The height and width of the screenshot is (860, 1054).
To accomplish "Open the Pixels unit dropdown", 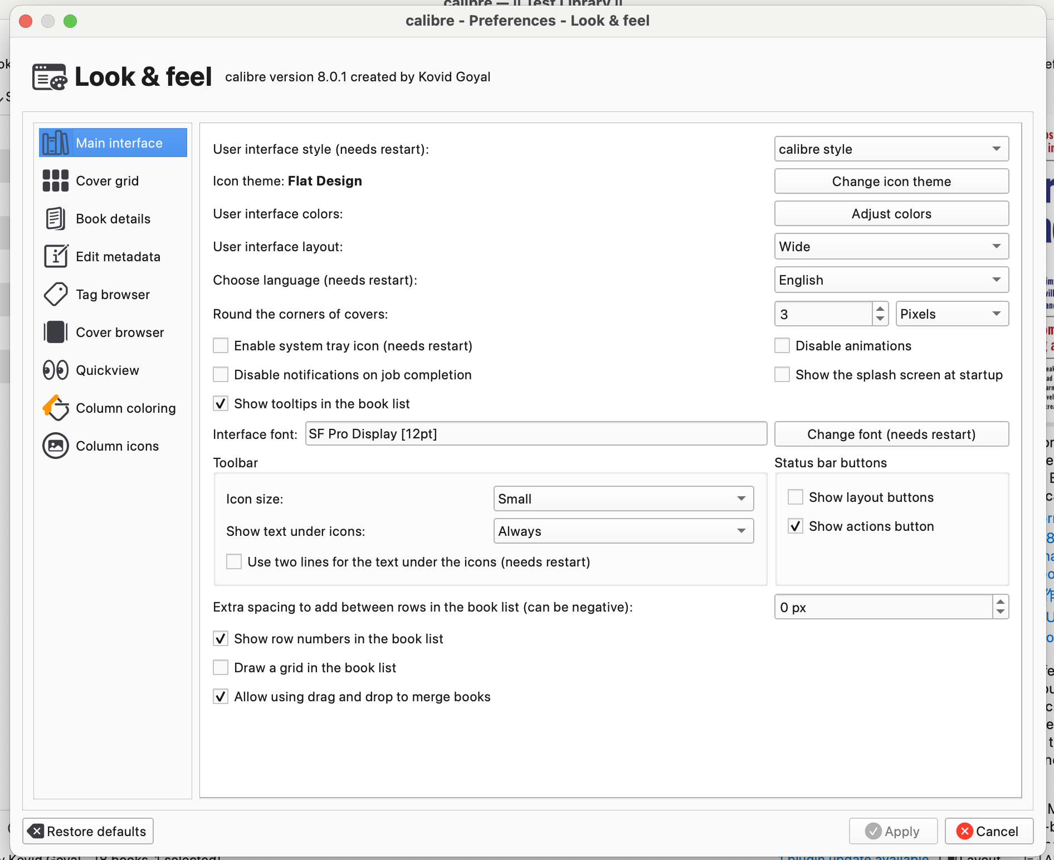I will (x=952, y=314).
